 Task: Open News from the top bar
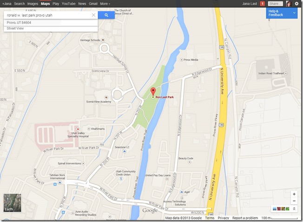coord(82,4)
